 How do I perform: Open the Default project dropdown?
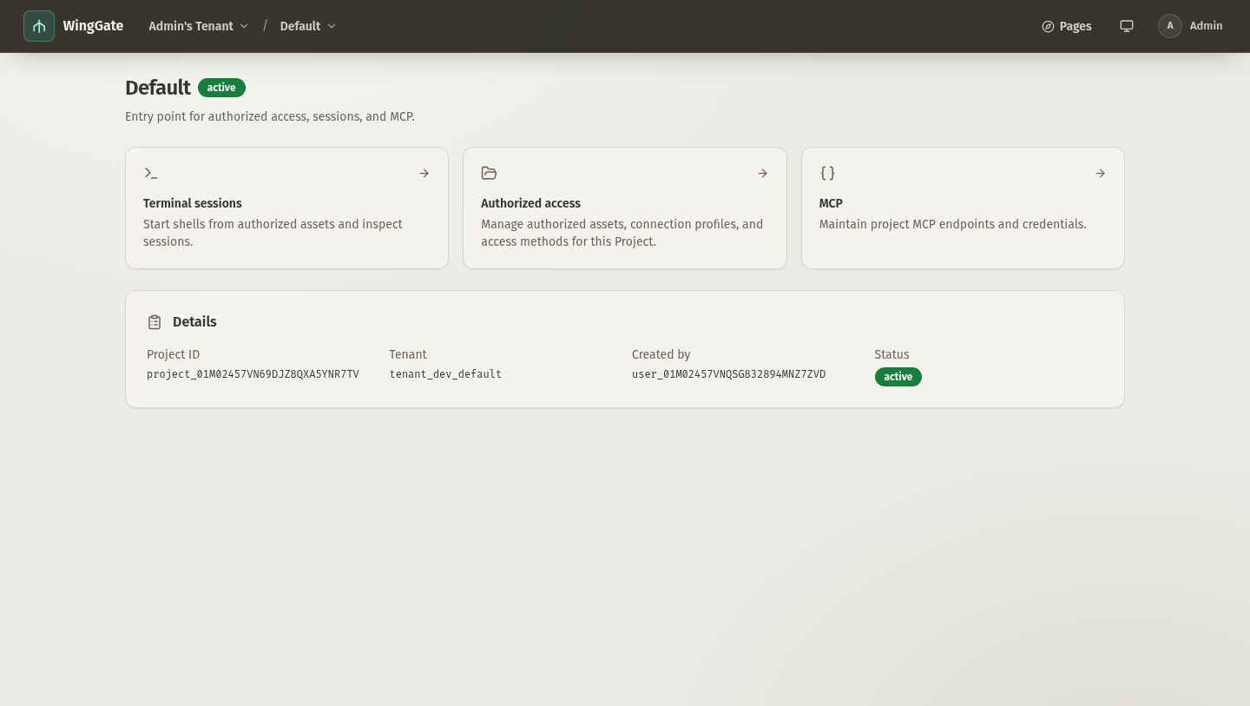(307, 26)
